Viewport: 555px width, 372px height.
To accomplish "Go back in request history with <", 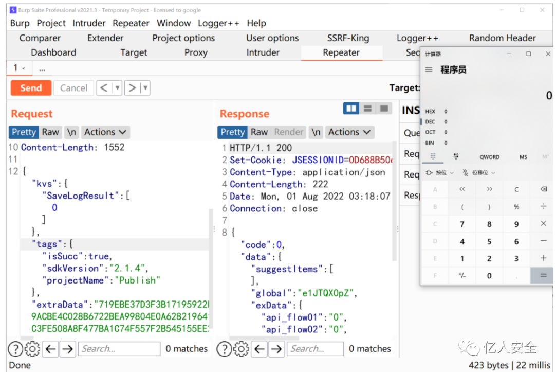I will point(104,87).
